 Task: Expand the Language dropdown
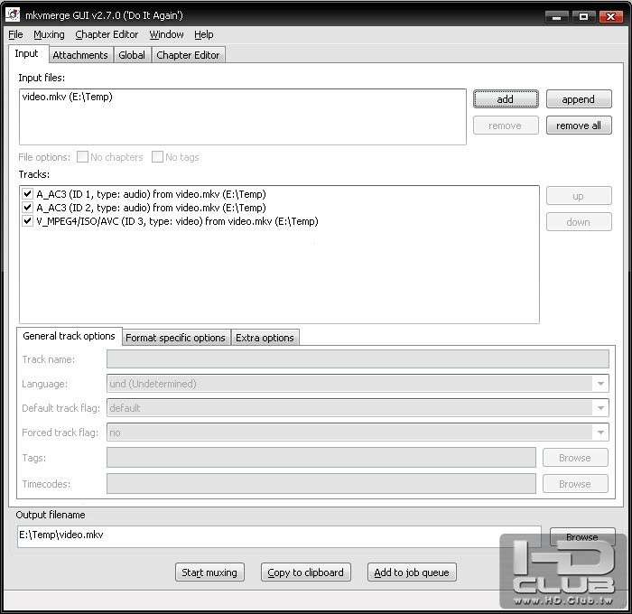pyautogui.click(x=600, y=384)
